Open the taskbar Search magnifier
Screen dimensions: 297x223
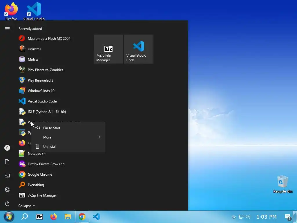[x=25, y=217]
